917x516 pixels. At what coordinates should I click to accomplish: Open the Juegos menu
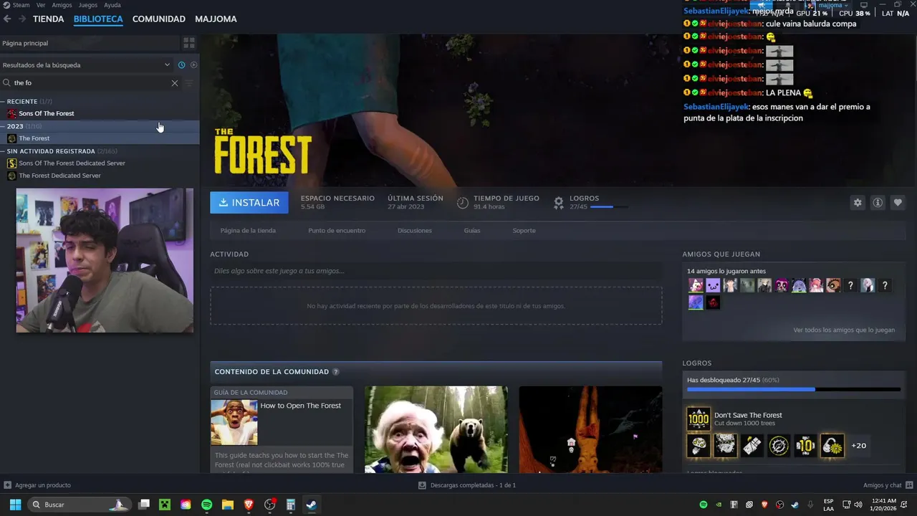[87, 5]
